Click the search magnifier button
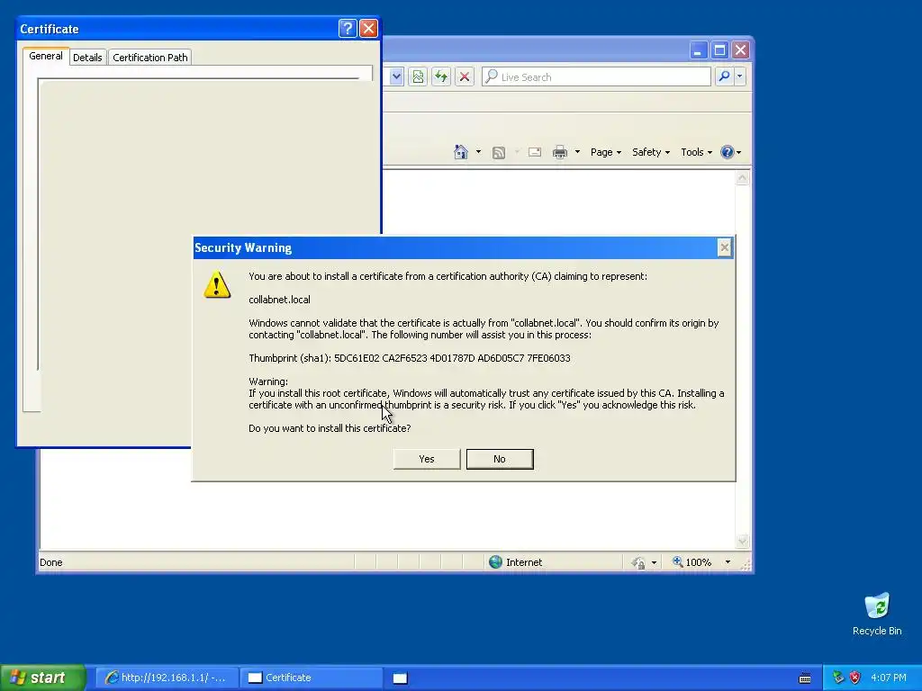 click(725, 76)
